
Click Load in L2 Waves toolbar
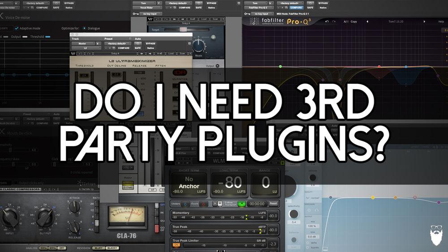[171, 53]
